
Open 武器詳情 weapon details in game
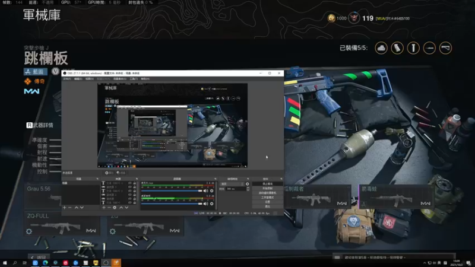pyautogui.click(x=40, y=125)
